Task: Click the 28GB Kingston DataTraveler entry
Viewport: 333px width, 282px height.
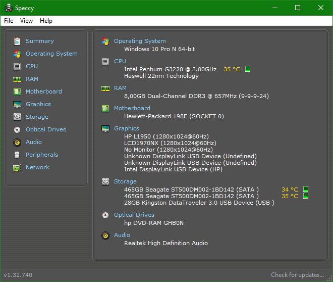Action: 199,203
